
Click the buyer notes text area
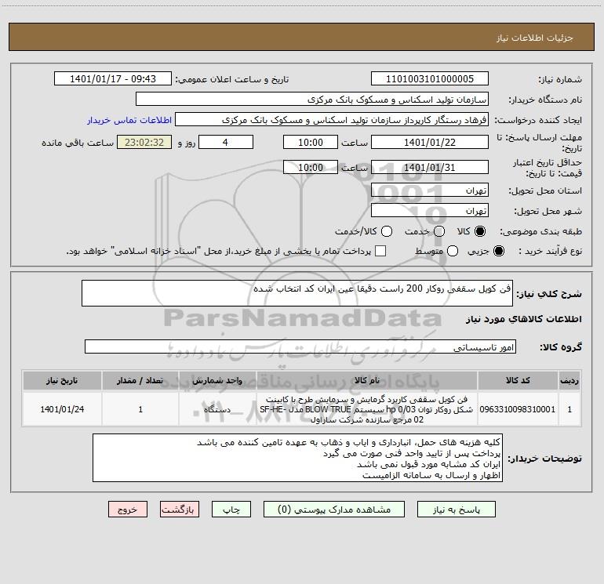point(298,458)
